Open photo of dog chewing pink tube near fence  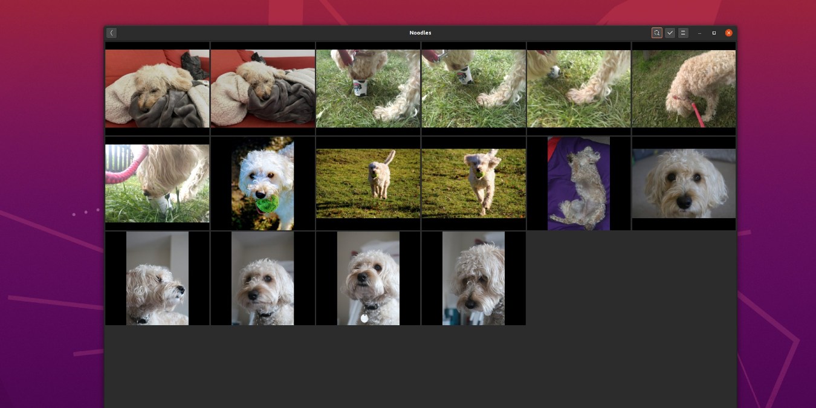click(157, 183)
